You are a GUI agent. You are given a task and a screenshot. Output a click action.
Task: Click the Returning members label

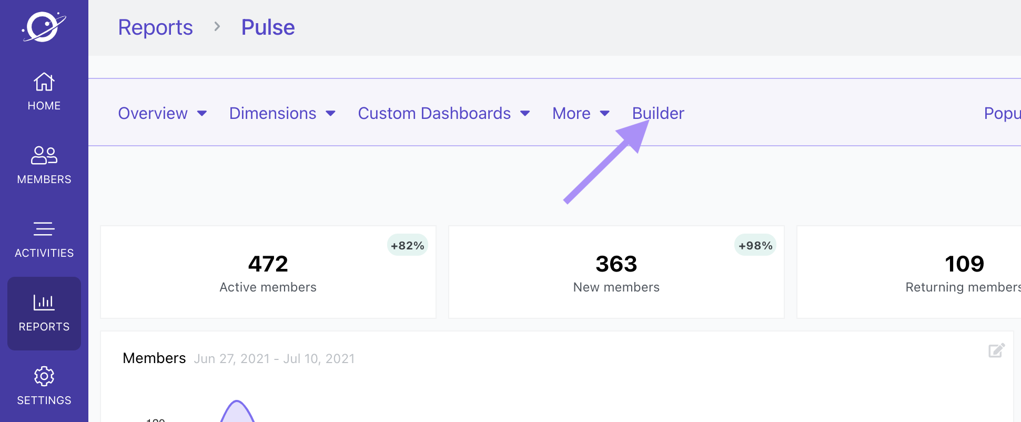point(963,287)
